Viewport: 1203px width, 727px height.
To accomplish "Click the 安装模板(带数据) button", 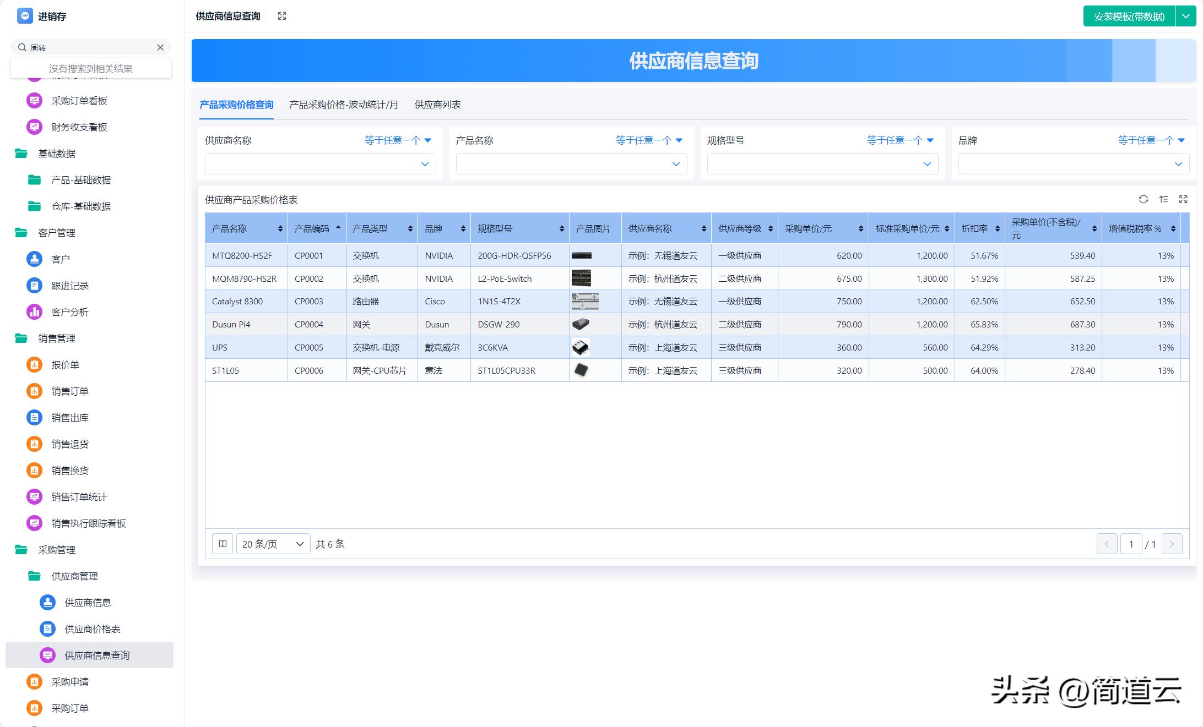I will pyautogui.click(x=1129, y=17).
